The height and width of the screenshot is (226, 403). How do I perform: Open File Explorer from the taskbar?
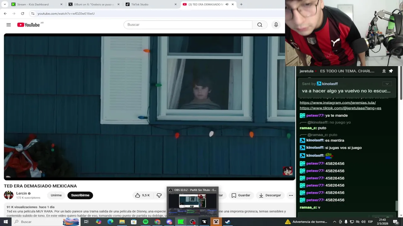point(122,222)
